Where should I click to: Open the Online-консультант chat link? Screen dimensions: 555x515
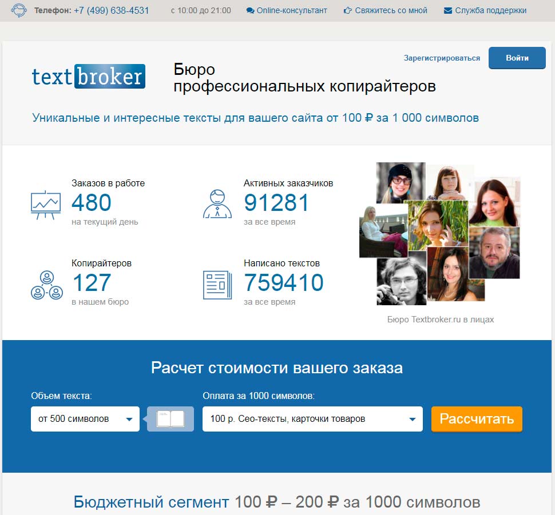point(292,11)
